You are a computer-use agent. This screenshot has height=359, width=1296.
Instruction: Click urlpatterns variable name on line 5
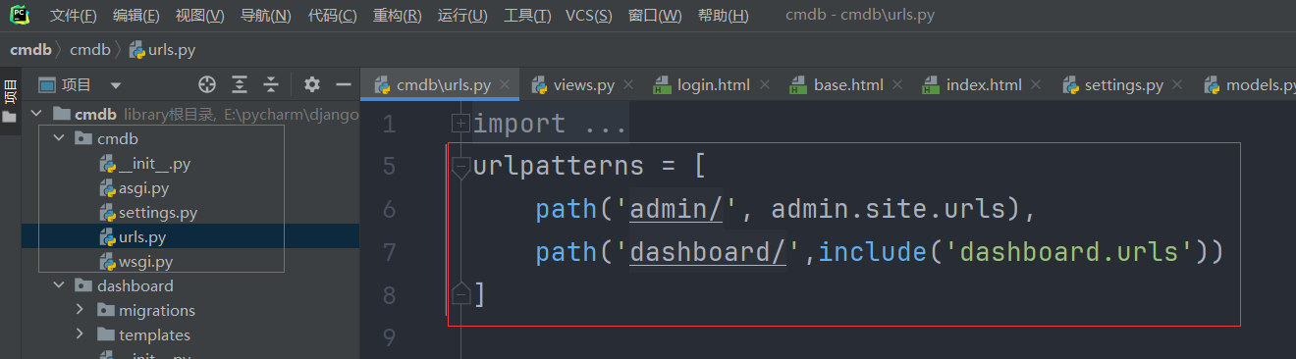coord(559,166)
